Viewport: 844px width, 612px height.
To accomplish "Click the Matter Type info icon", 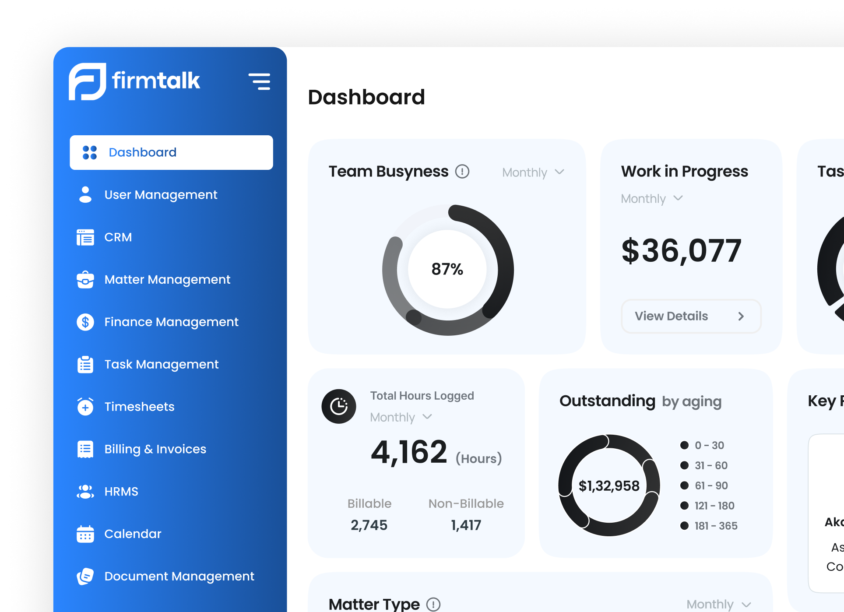I will (x=433, y=604).
